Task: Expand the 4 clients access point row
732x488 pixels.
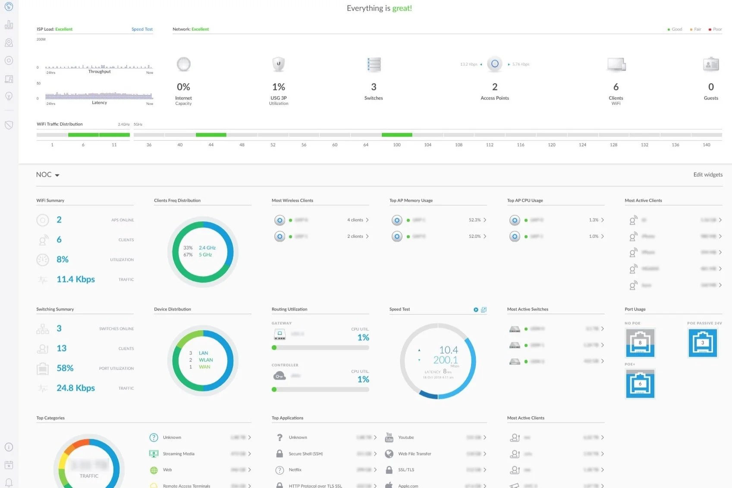Action: tap(321, 220)
